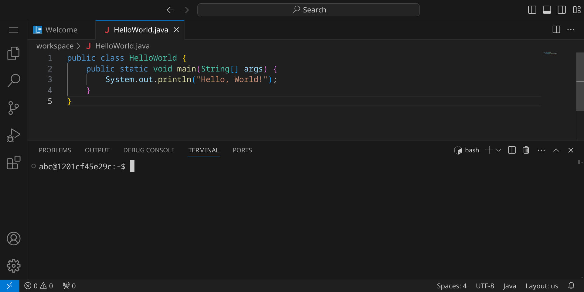The width and height of the screenshot is (584, 292).
Task: Open the Manage gear settings icon
Action: [13, 266]
